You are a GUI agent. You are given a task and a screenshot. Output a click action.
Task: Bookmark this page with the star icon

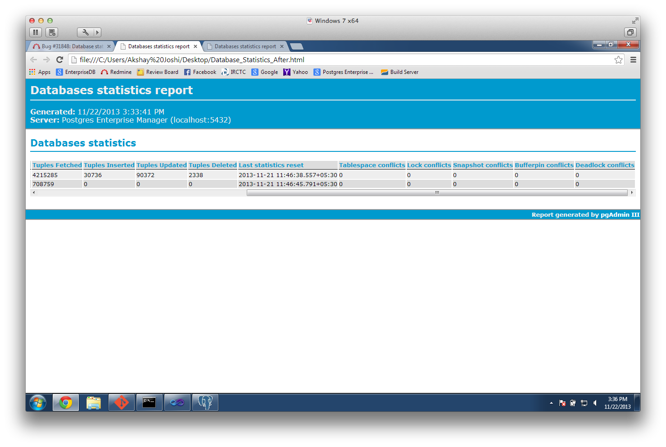[x=618, y=60]
